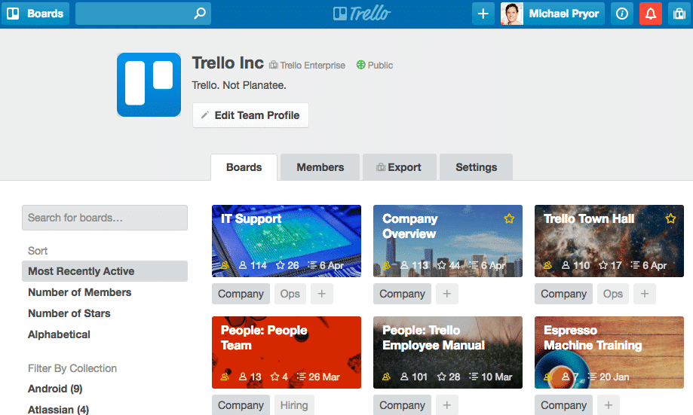Click star count icon on Town Hall
The height and width of the screenshot is (415, 693).
pos(603,265)
